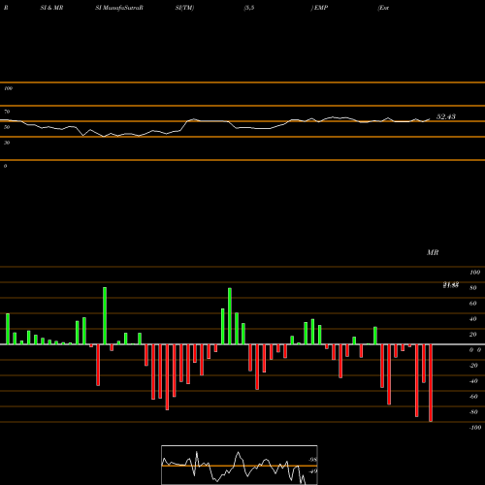This screenshot has width=485, height=485.
Task: Click the MR axis label '0 0'
Action: [475, 350]
